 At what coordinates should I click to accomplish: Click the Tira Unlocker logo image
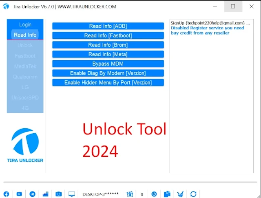tap(25, 145)
